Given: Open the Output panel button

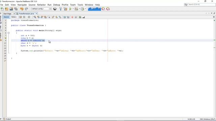Looking at the screenshot, I should tap(7, 119).
